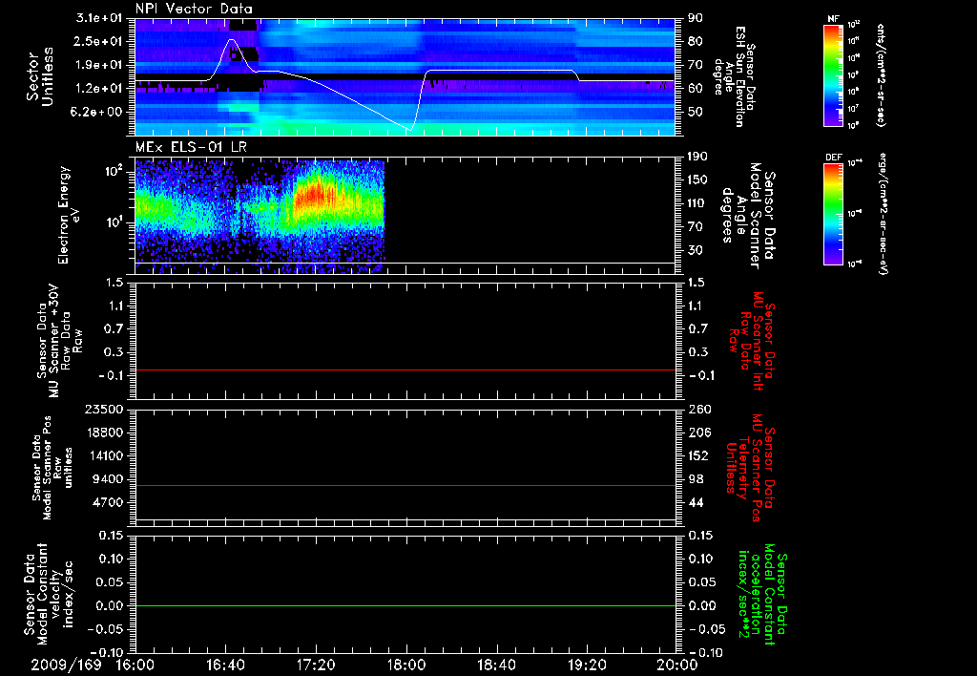Click the red line in Scanner Pos panel
This screenshot has width=977, height=676.
pos(405,485)
